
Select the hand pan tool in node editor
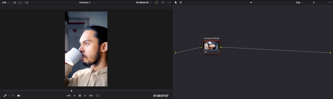[x=181, y=2]
